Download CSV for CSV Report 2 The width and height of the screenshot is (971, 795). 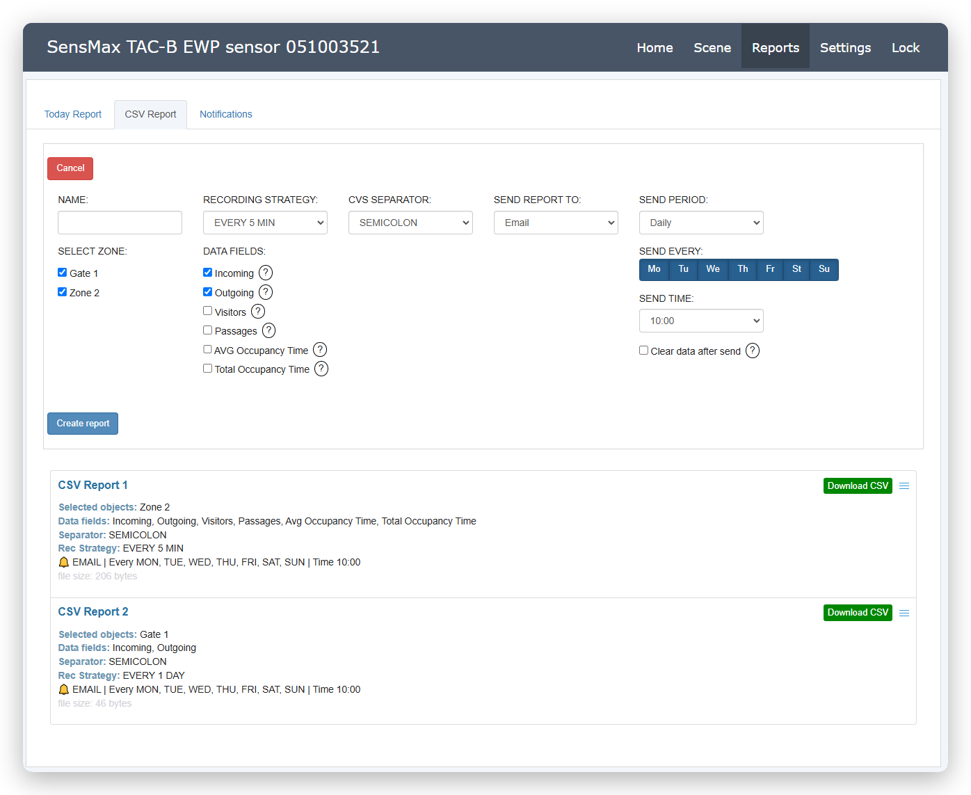858,613
